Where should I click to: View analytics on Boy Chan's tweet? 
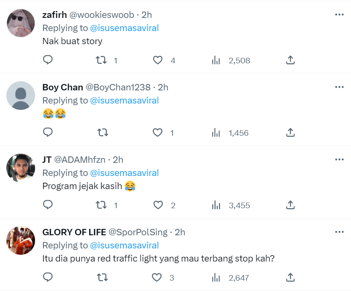tap(216, 133)
